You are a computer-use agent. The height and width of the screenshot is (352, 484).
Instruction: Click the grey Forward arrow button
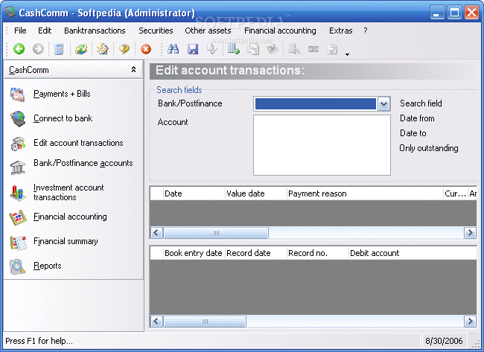38,49
